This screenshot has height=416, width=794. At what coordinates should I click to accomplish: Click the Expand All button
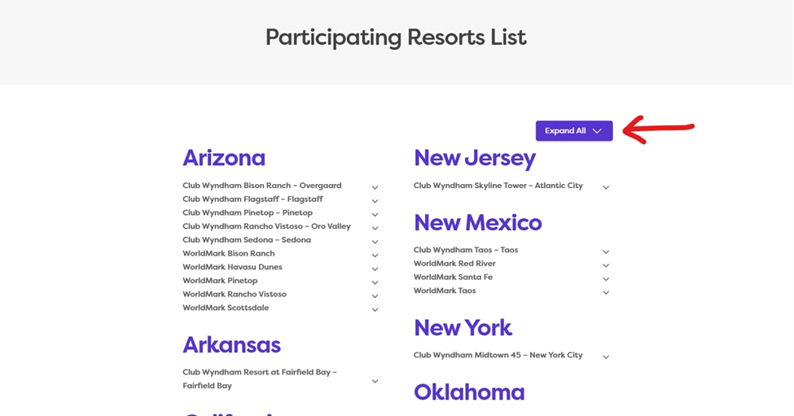(x=574, y=130)
